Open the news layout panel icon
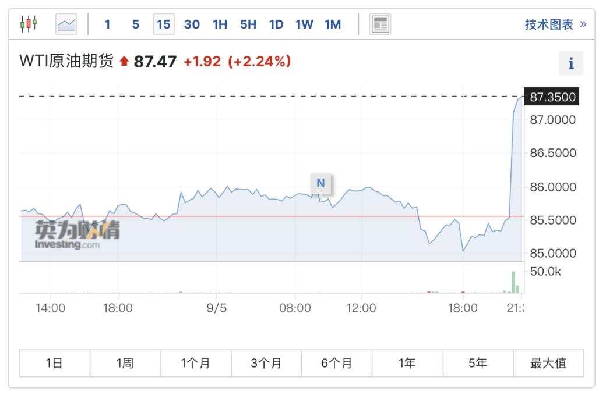This screenshot has height=395, width=599. pos(380,24)
